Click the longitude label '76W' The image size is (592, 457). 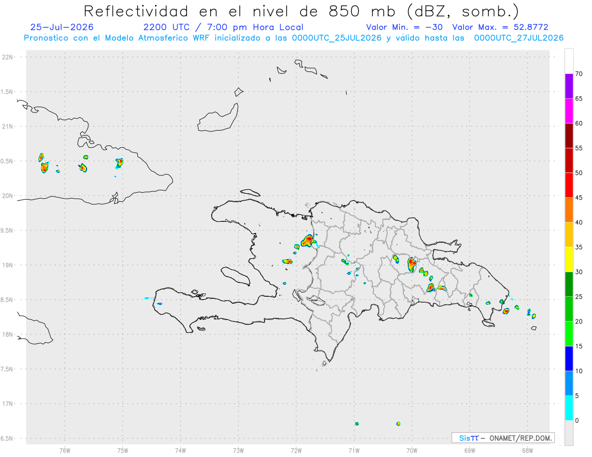tap(65, 450)
